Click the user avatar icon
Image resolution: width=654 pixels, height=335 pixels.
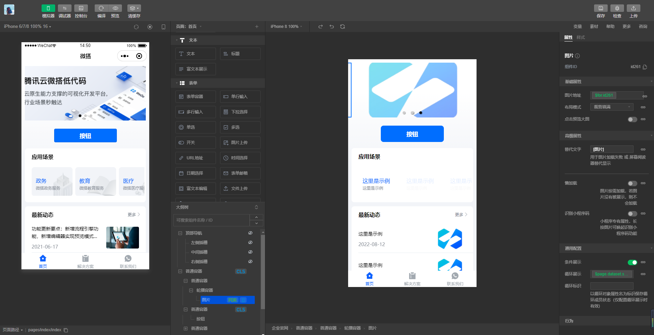click(9, 10)
